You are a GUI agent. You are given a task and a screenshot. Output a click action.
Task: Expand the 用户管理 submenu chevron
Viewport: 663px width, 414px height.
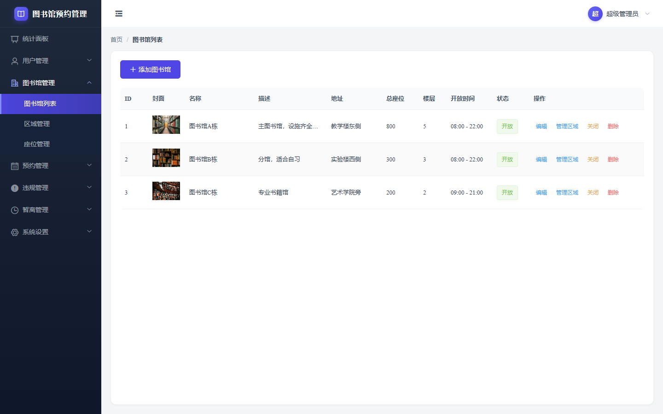pyautogui.click(x=89, y=60)
